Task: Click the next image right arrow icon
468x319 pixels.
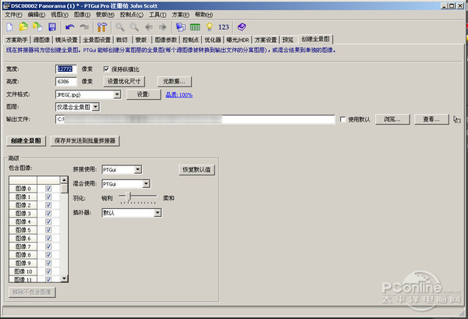Action: (163, 27)
